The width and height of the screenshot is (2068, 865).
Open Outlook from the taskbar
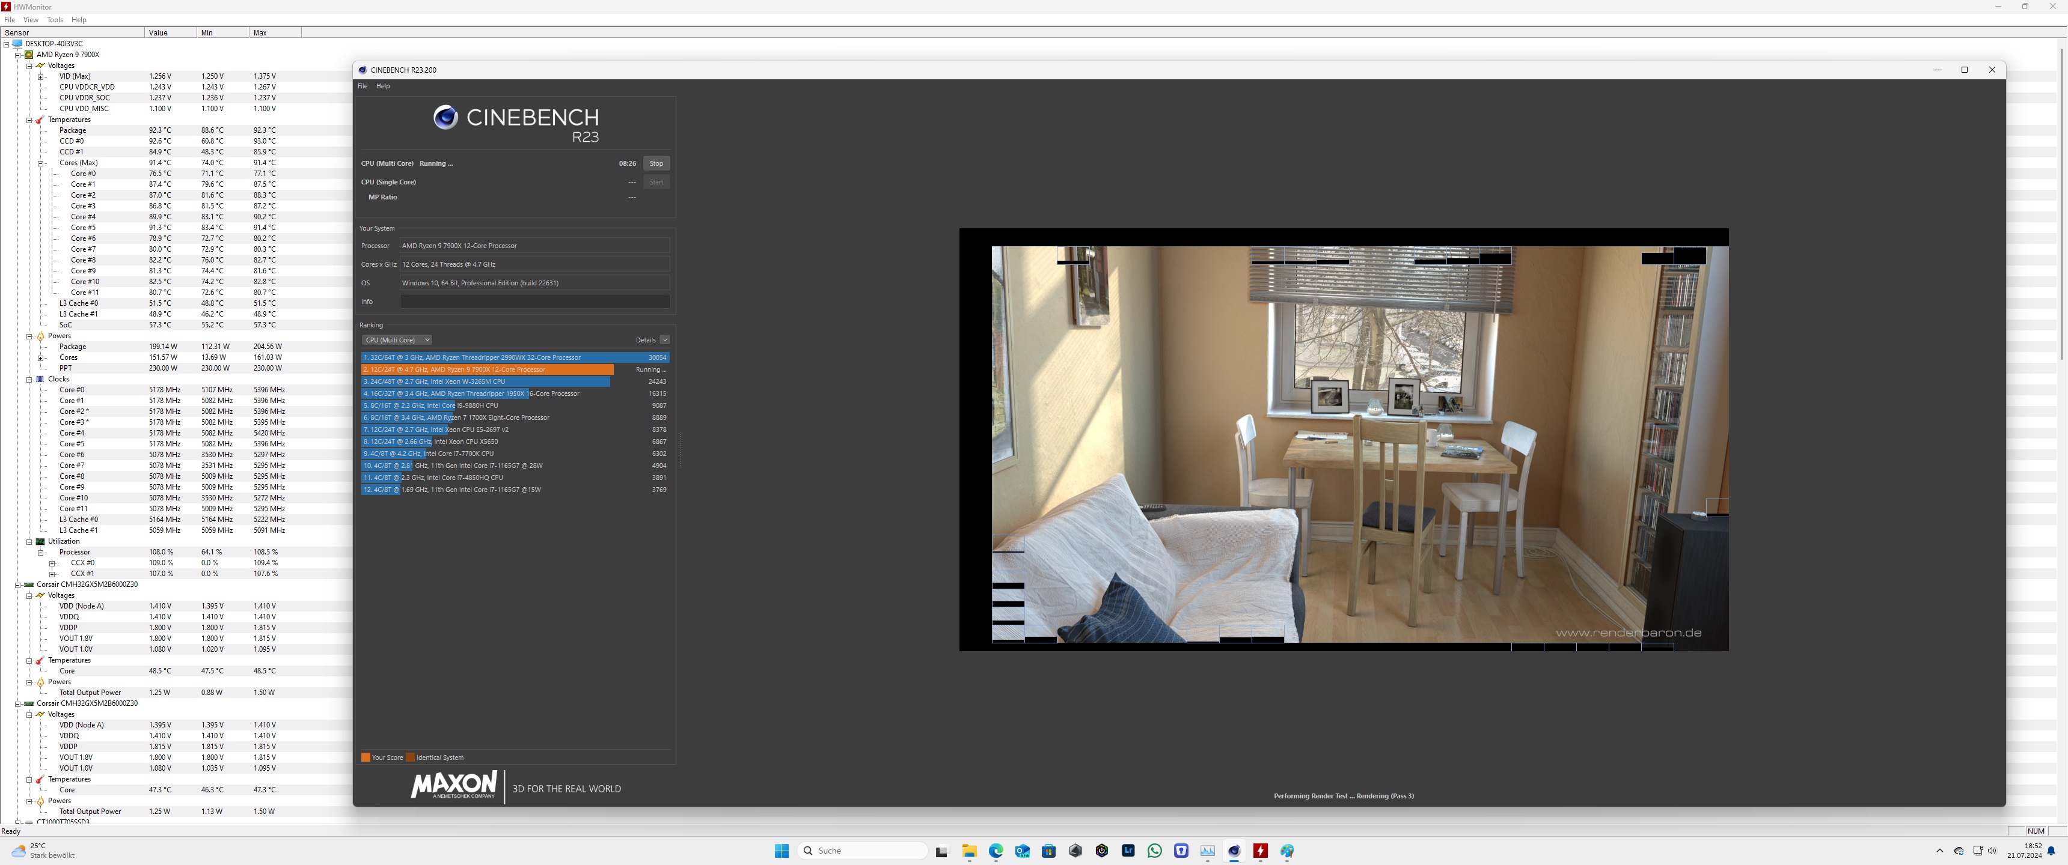pyautogui.click(x=1022, y=851)
